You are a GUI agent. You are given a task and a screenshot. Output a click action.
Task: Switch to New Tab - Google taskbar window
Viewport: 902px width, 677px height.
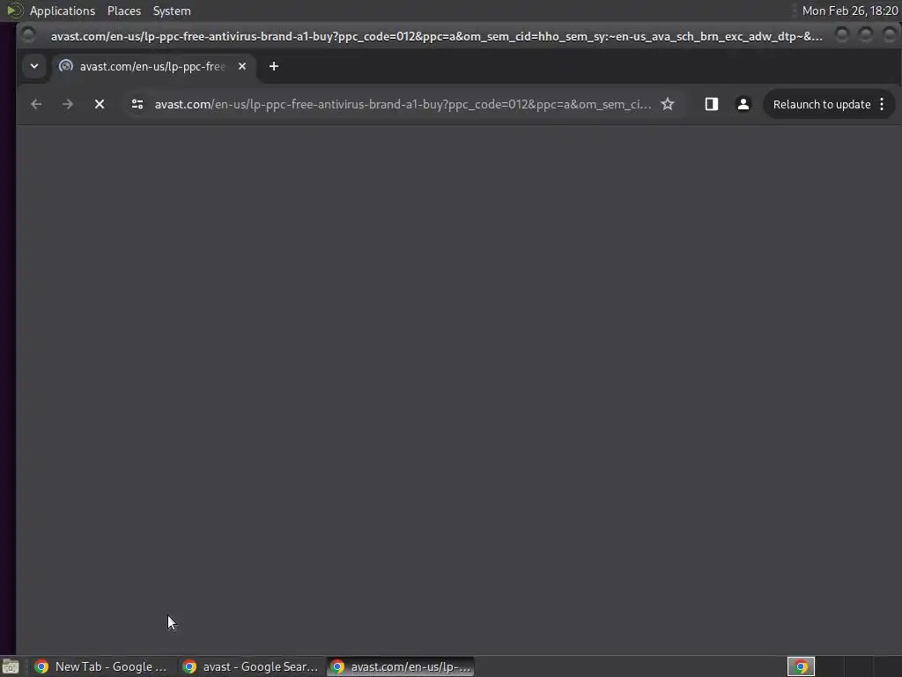coord(104,666)
